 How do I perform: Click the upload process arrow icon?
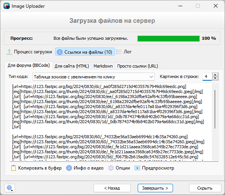pos(9,52)
